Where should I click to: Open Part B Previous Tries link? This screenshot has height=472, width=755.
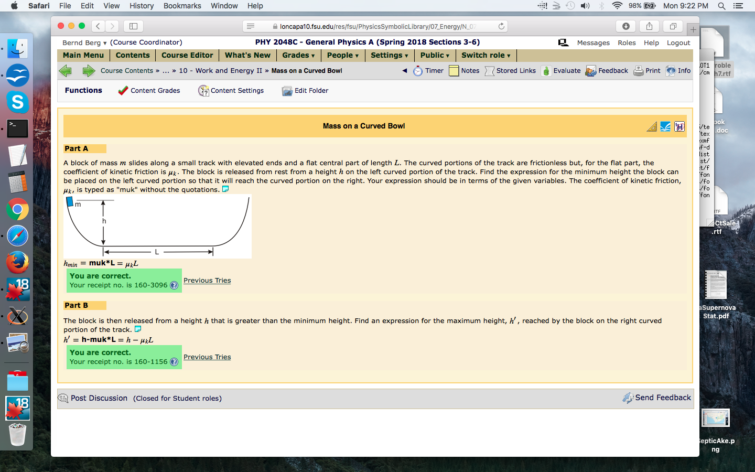(207, 357)
